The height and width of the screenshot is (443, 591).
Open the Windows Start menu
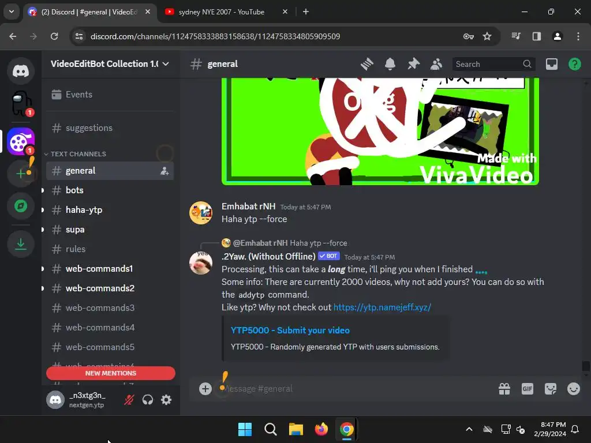(x=245, y=429)
